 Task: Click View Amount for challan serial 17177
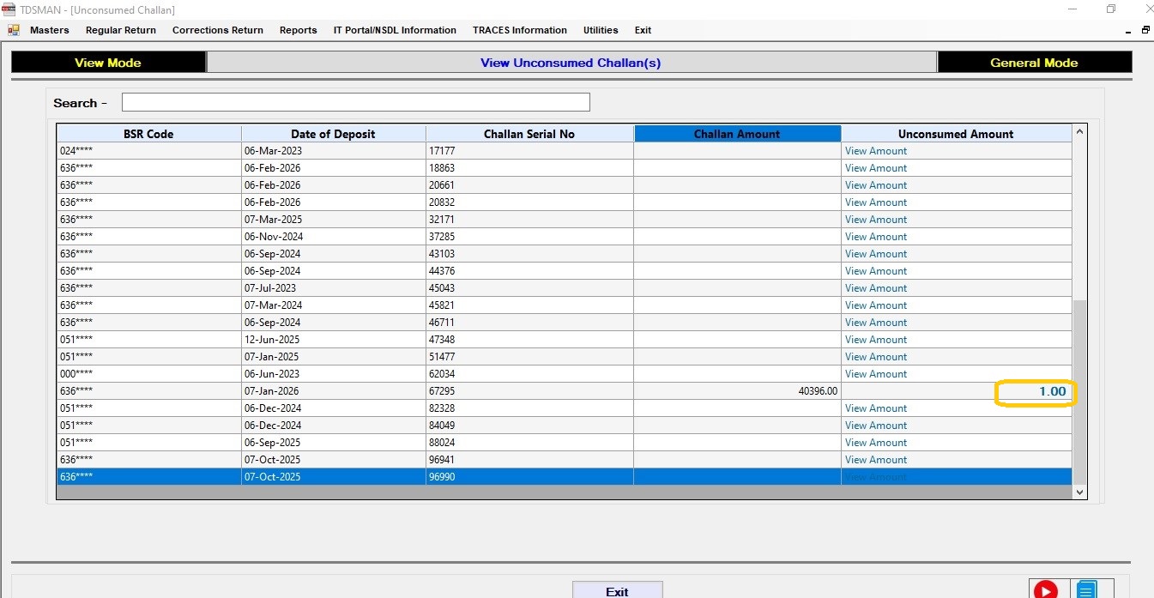tap(875, 151)
